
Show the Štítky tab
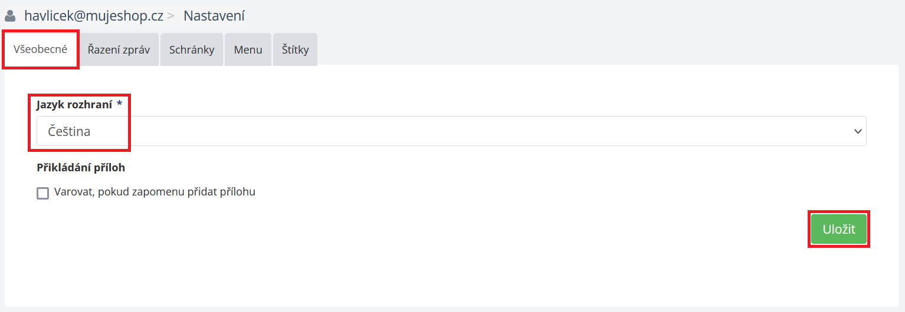[295, 49]
